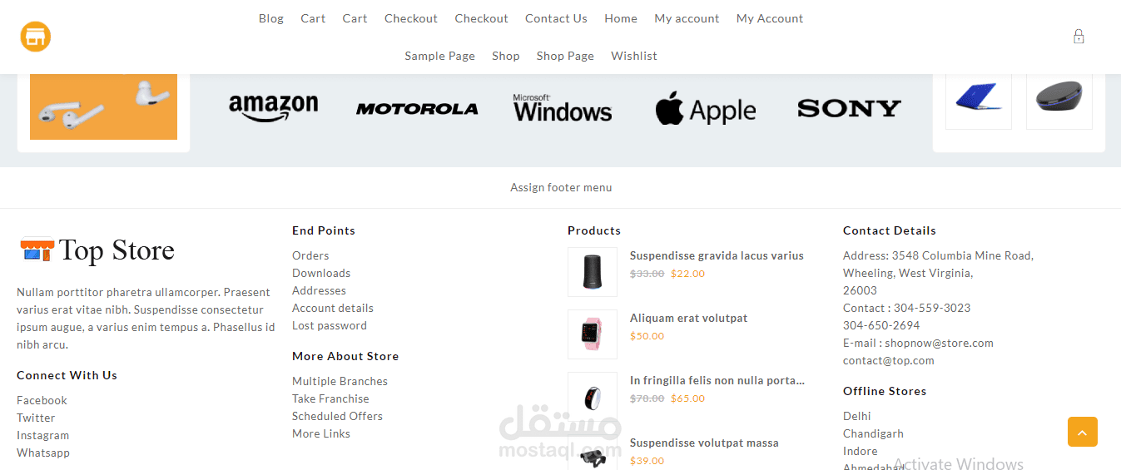Click the Amazon brand logo
The width and height of the screenshot is (1121, 470).
pyautogui.click(x=273, y=108)
